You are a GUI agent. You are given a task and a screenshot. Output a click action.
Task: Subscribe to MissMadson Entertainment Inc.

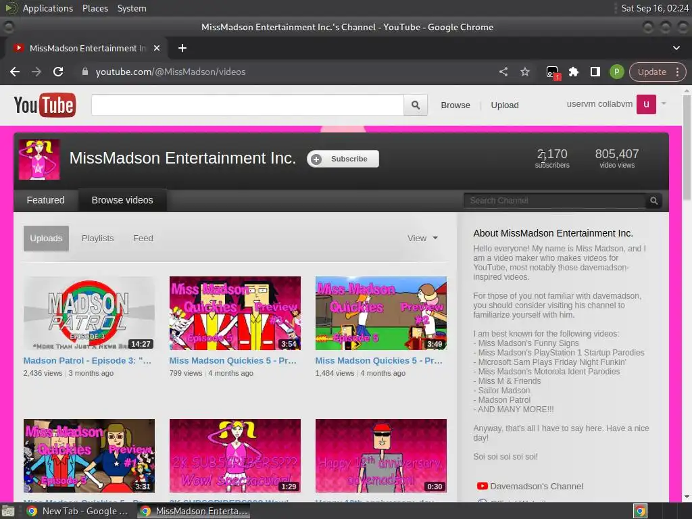[x=343, y=159]
